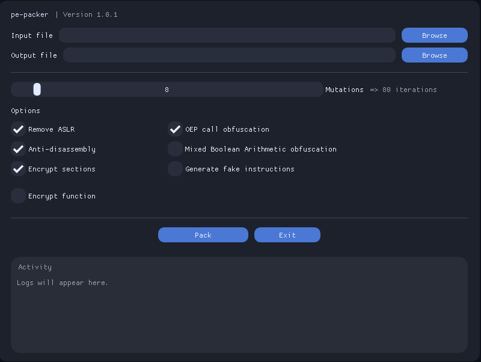481x362 pixels.
Task: Click inside the Activity log panel
Action: click(x=239, y=313)
